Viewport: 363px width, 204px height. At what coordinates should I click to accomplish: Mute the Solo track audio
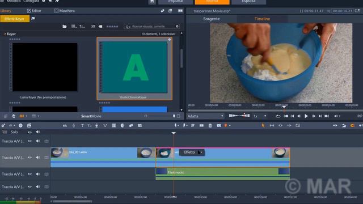point(38,132)
